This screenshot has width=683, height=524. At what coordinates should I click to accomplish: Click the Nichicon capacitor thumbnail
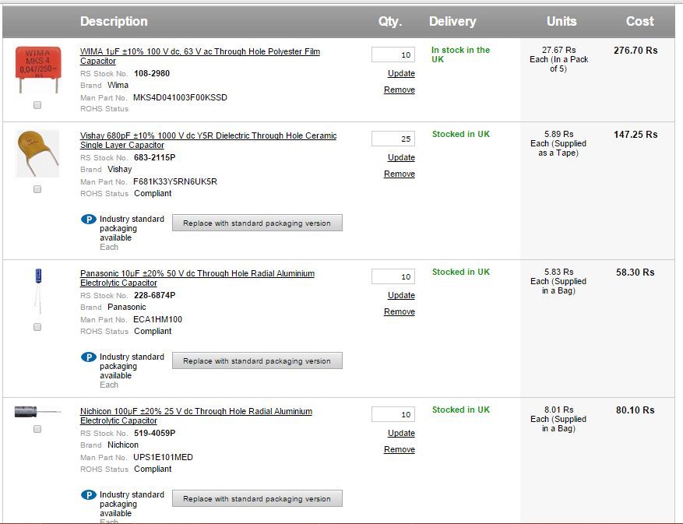[x=37, y=412]
